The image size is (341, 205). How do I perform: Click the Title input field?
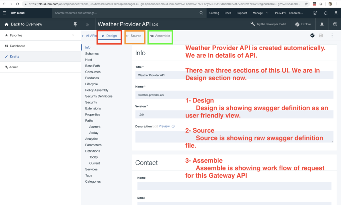click(x=234, y=75)
